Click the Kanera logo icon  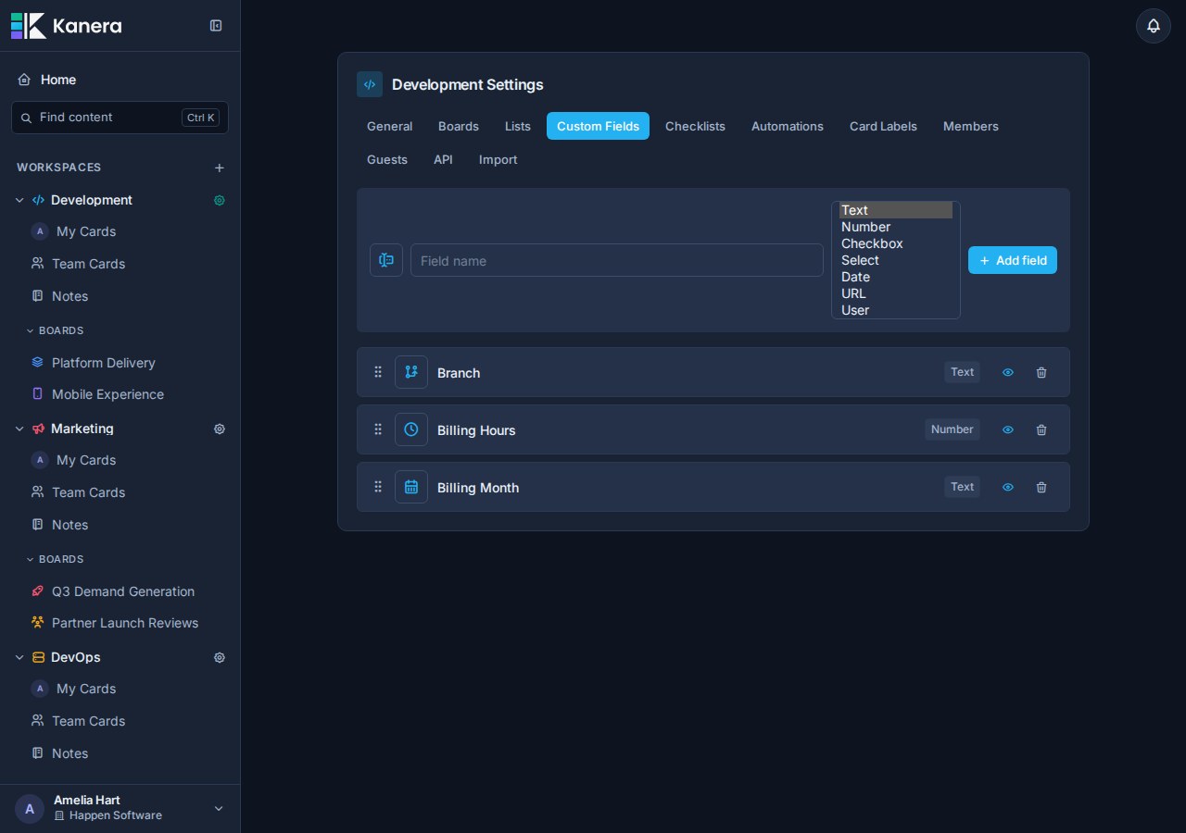pyautogui.click(x=28, y=26)
